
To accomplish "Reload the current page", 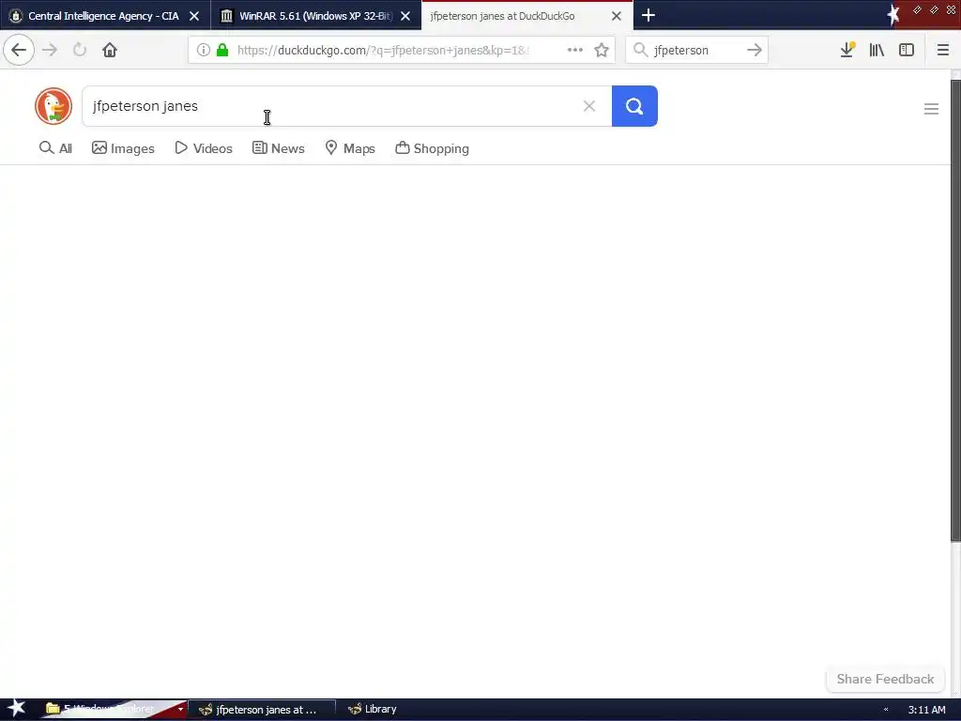I will coord(80,50).
